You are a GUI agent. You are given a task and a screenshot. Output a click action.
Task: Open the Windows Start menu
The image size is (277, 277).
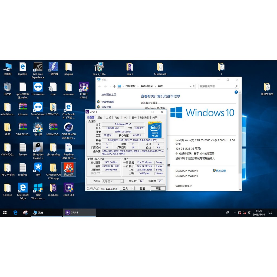pyautogui.click(x=5, y=213)
